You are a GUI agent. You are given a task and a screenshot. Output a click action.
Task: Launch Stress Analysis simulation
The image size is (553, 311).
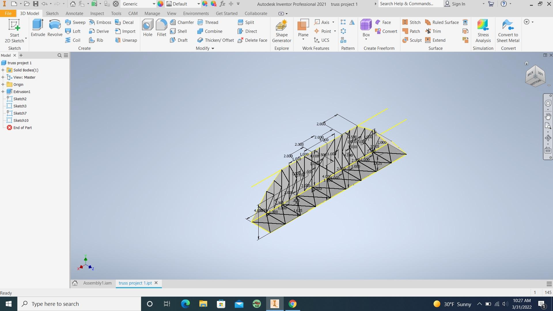(483, 31)
